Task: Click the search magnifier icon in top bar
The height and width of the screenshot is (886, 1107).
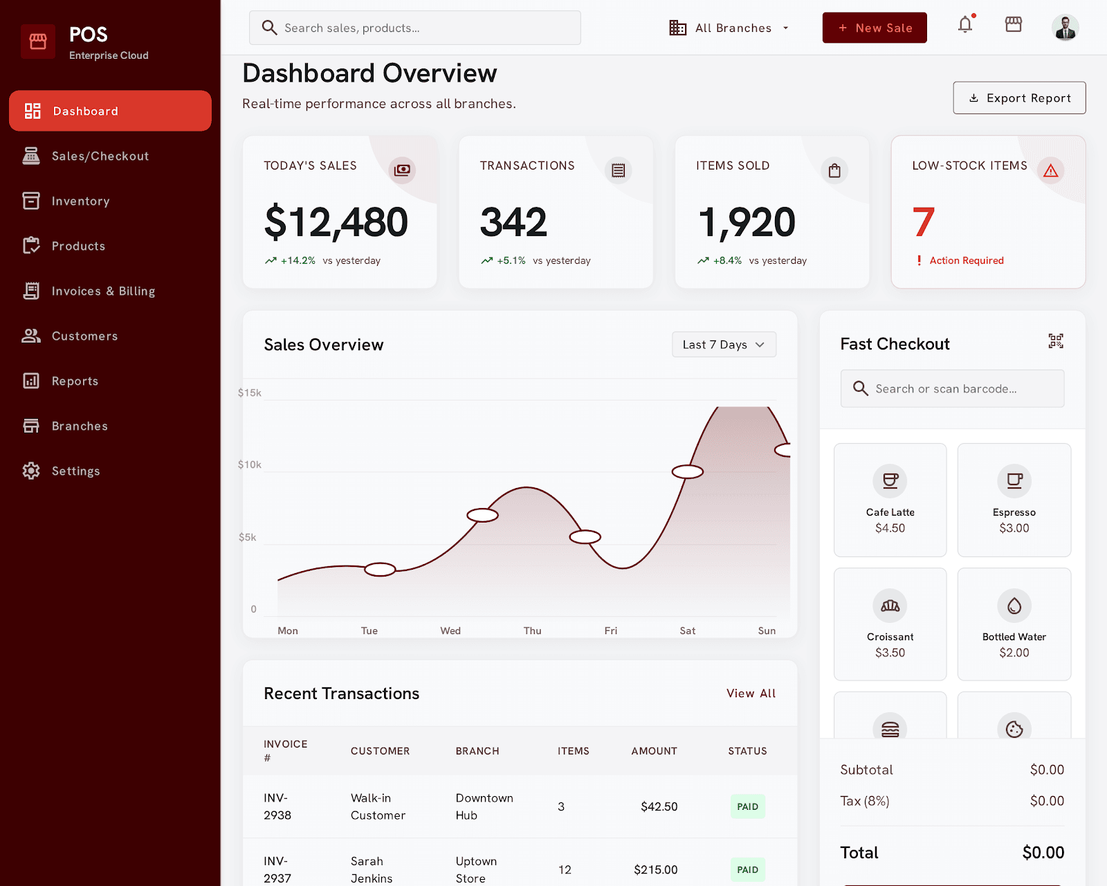Action: 270,28
